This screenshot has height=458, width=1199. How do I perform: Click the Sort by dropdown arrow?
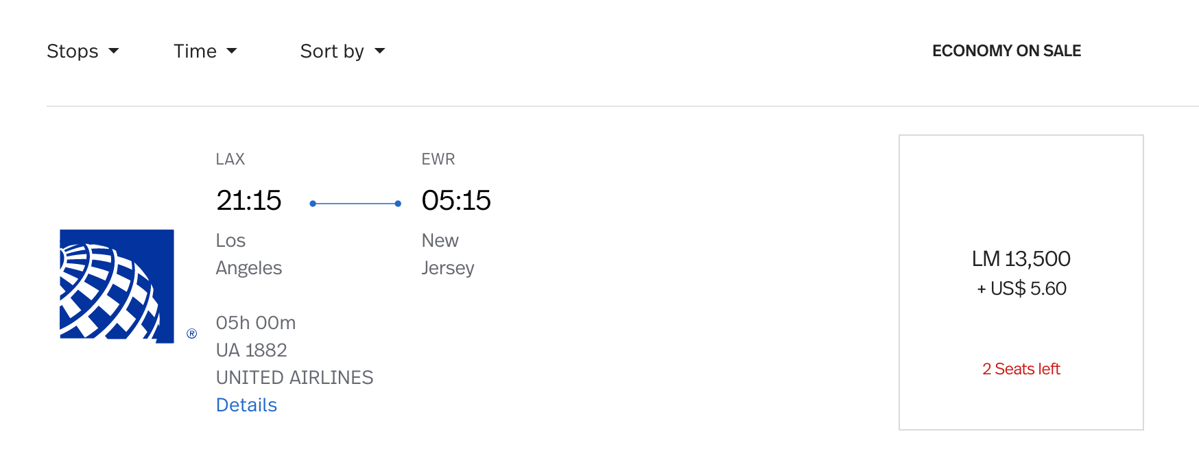tap(380, 51)
